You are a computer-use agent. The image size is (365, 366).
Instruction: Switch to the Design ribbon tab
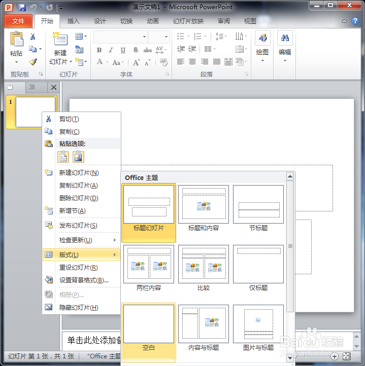[x=100, y=21]
